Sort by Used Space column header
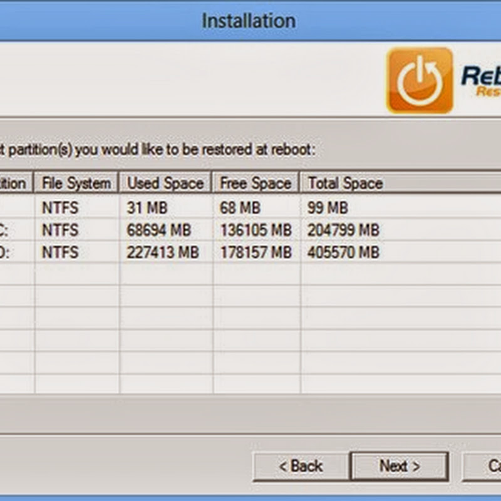This screenshot has height=501, width=501. click(165, 183)
